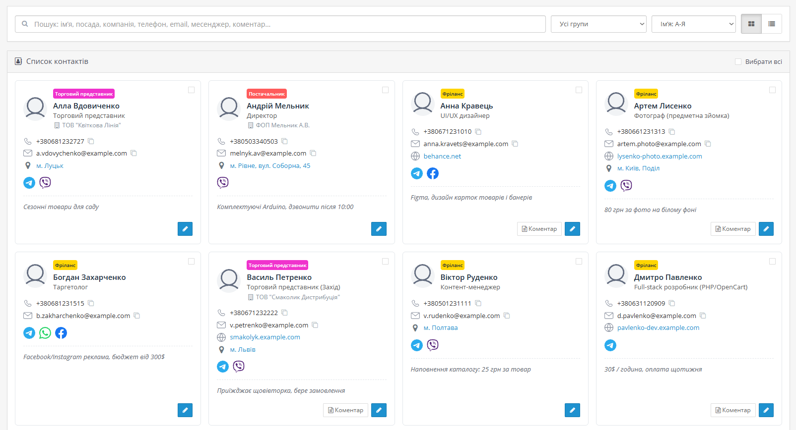Screen dimensions: 796x430
Task: Click the contact search input field
Action: (280, 24)
